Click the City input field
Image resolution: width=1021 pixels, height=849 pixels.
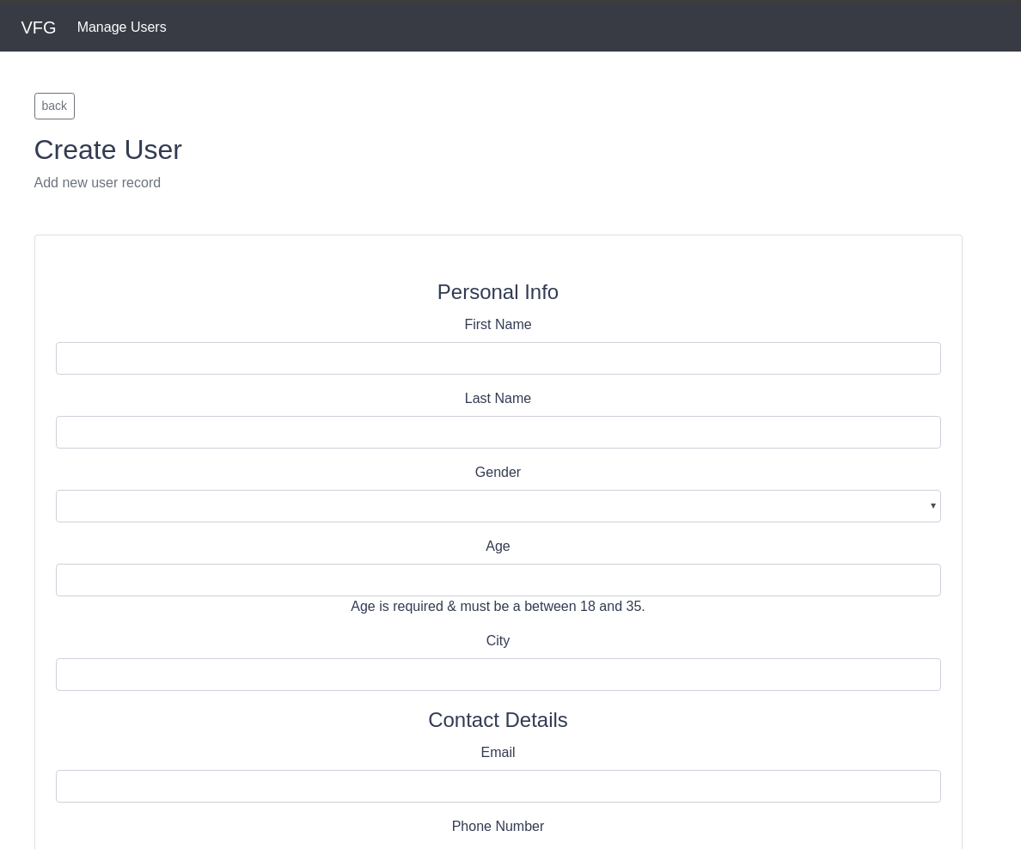pos(498,675)
